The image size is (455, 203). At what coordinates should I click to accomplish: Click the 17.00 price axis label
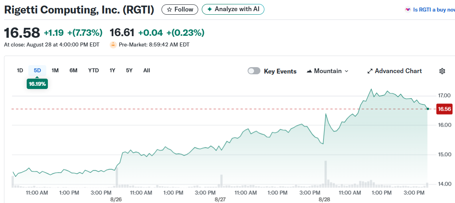tap(444, 95)
